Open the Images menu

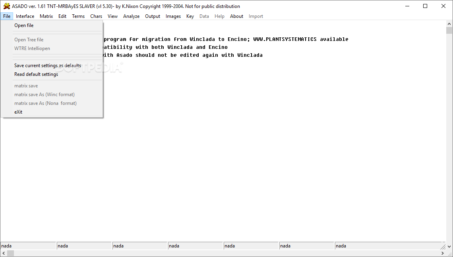[173, 16]
